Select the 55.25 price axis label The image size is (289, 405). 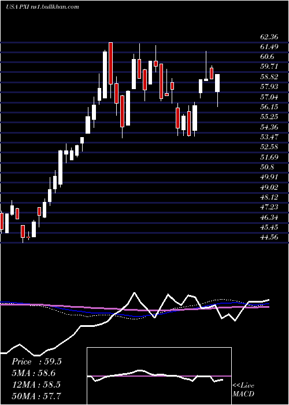tap(269, 117)
